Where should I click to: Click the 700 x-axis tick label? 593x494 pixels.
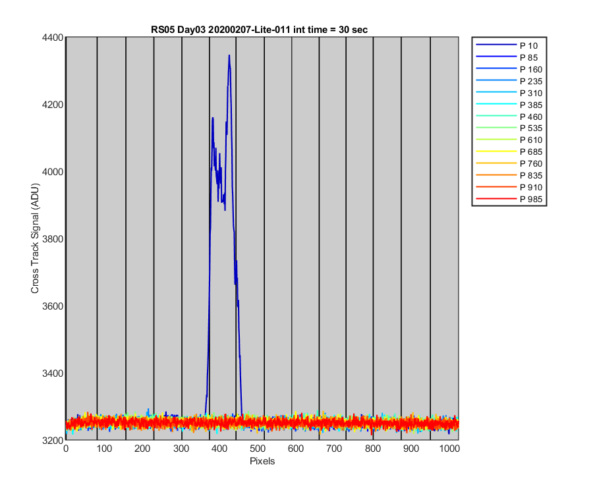334,449
